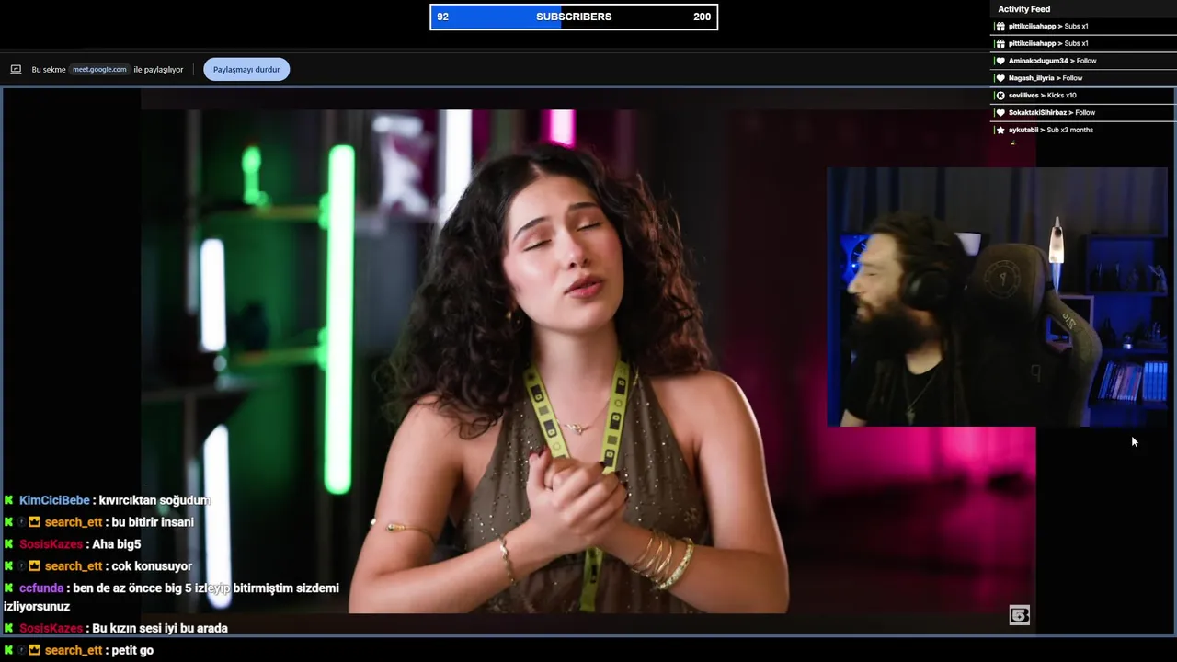This screenshot has width=1177, height=662.
Task: Click the chat message text 'petit go'
Action: tap(132, 650)
